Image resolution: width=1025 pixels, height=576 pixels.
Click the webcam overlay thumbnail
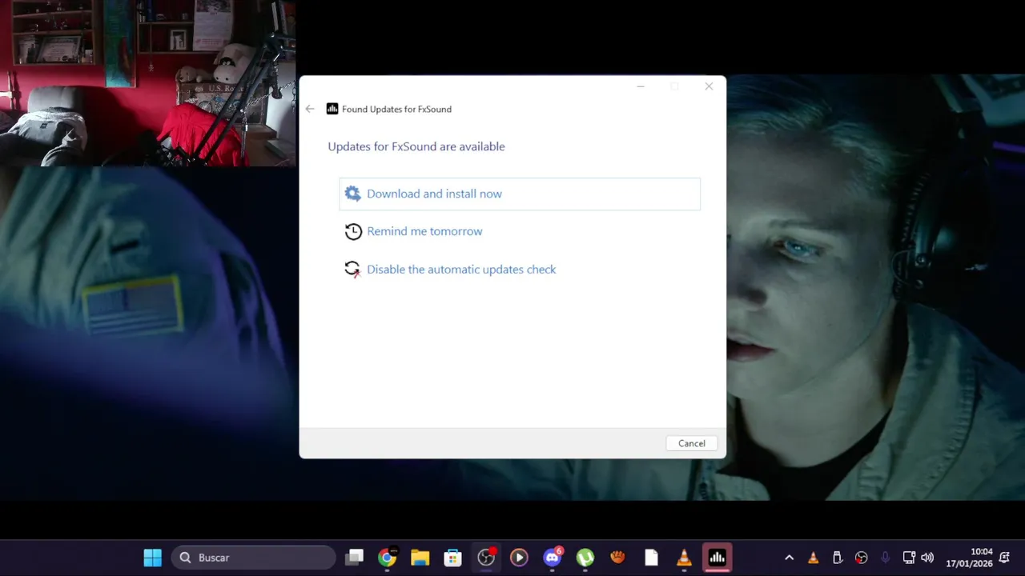148,83
